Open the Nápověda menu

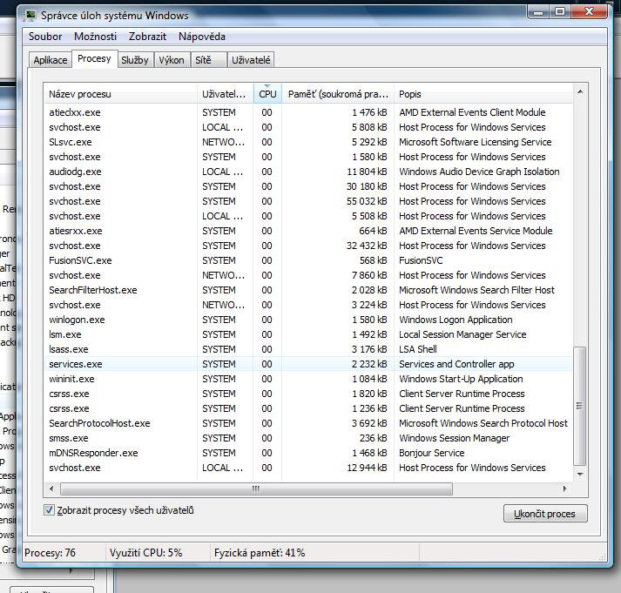point(201,37)
